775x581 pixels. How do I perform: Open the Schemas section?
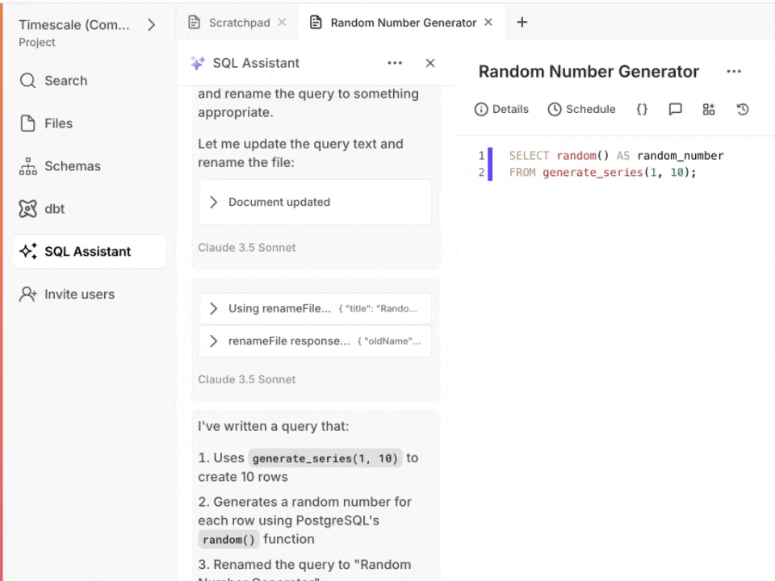60,166
